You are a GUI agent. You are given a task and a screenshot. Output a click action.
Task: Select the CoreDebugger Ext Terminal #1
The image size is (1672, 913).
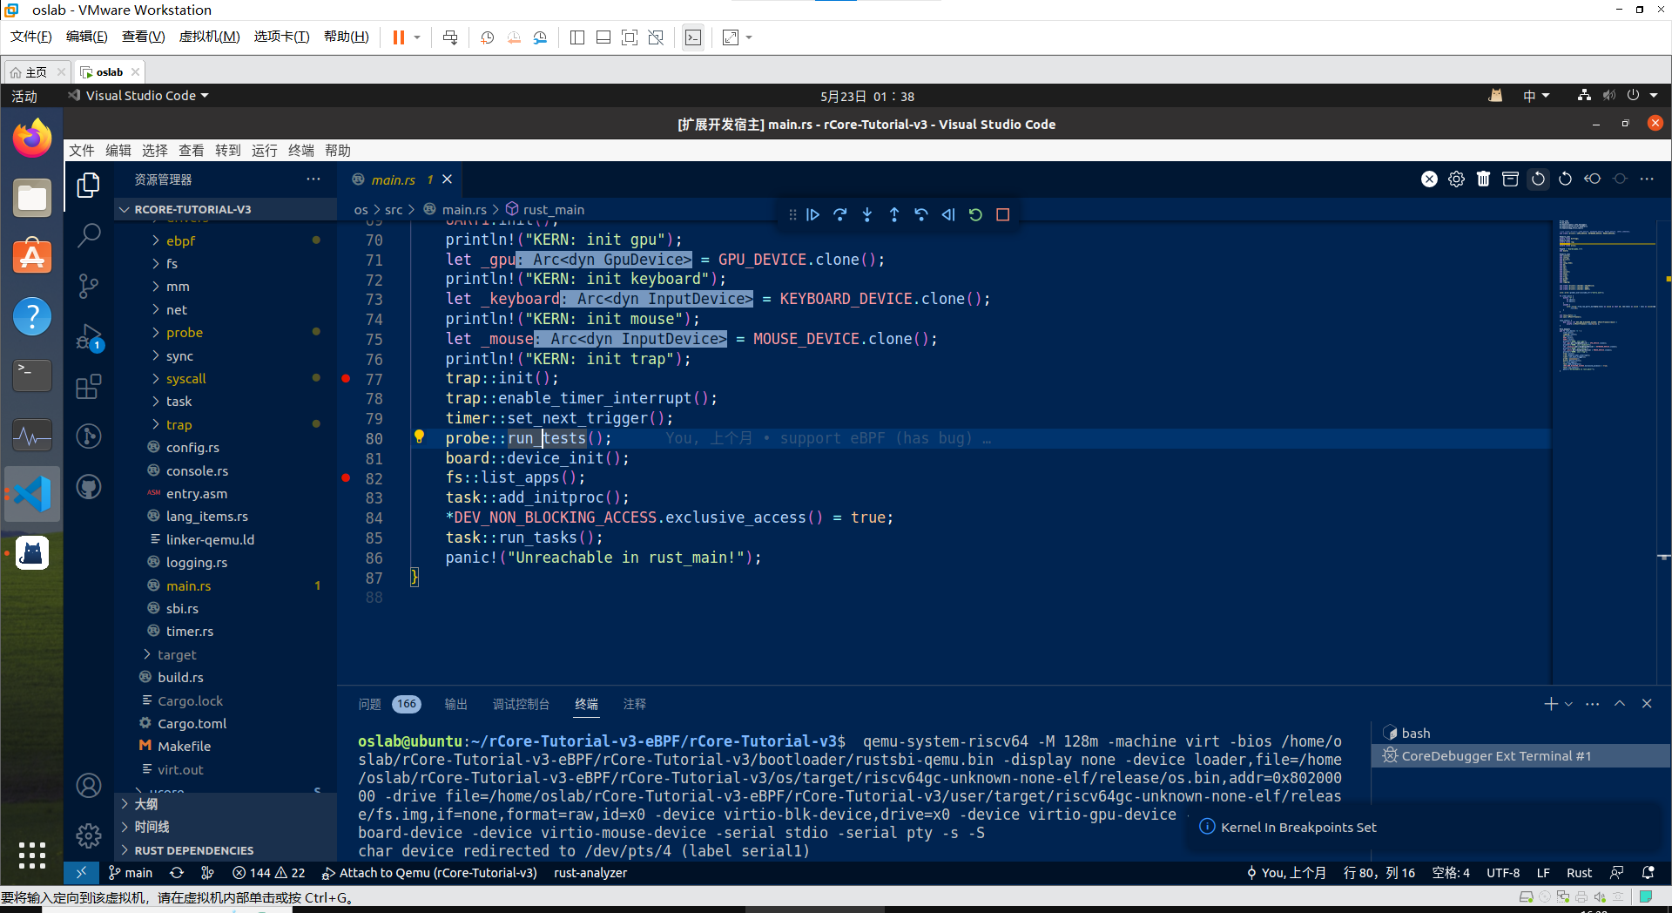pos(1520,756)
